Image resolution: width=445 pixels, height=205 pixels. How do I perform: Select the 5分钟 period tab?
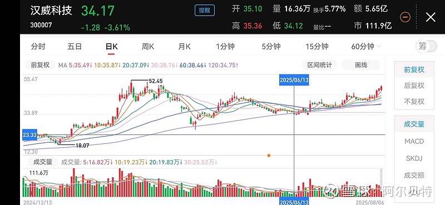pos(271,47)
